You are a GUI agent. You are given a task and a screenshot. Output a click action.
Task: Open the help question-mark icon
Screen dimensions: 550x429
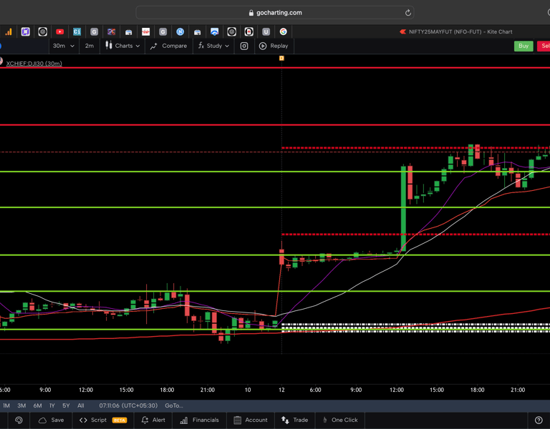(539, 420)
